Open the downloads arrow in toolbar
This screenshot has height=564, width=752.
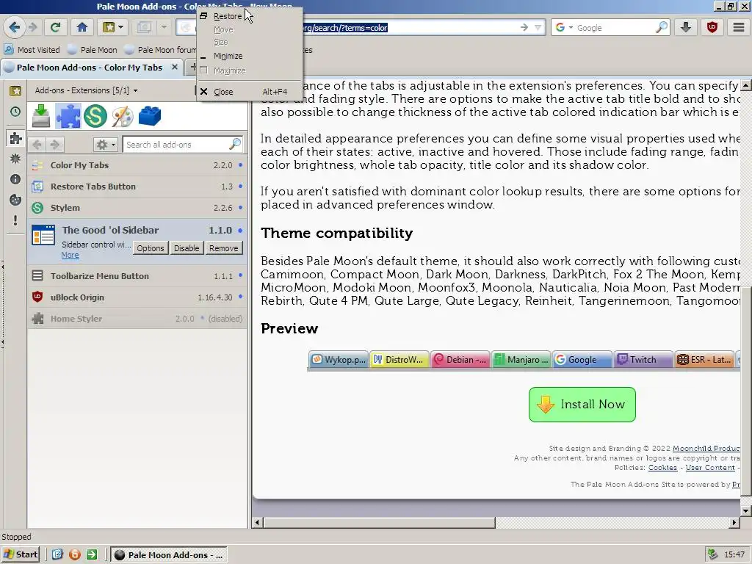pos(686,27)
